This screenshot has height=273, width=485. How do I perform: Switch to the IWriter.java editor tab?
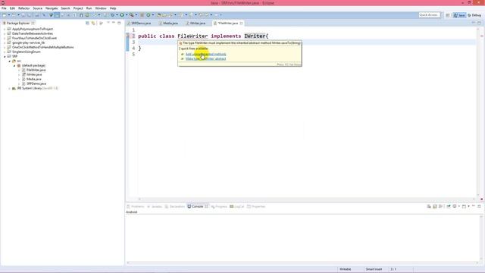point(196,24)
